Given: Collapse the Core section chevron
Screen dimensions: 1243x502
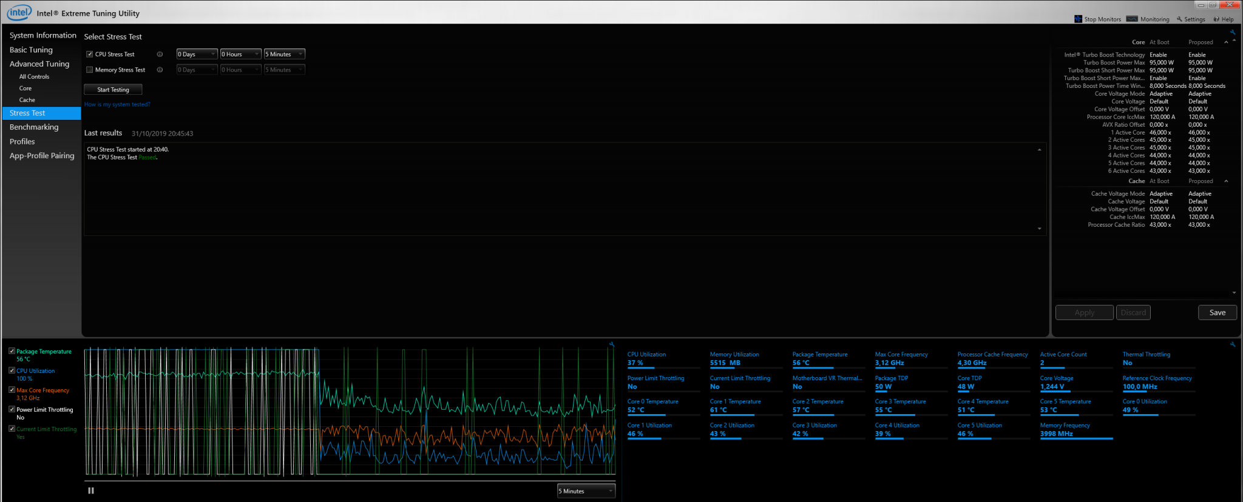Looking at the screenshot, I should pyautogui.click(x=1226, y=42).
